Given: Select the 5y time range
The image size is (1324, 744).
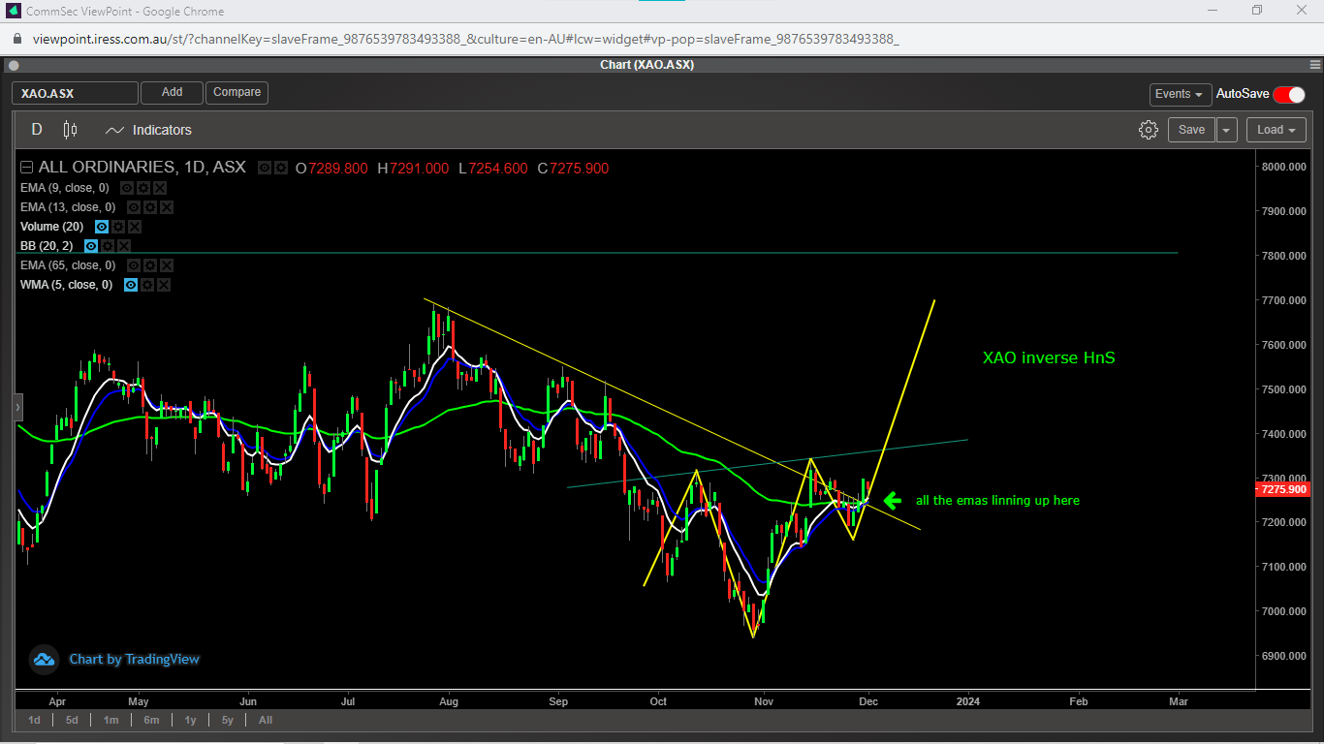Looking at the screenshot, I should [228, 720].
